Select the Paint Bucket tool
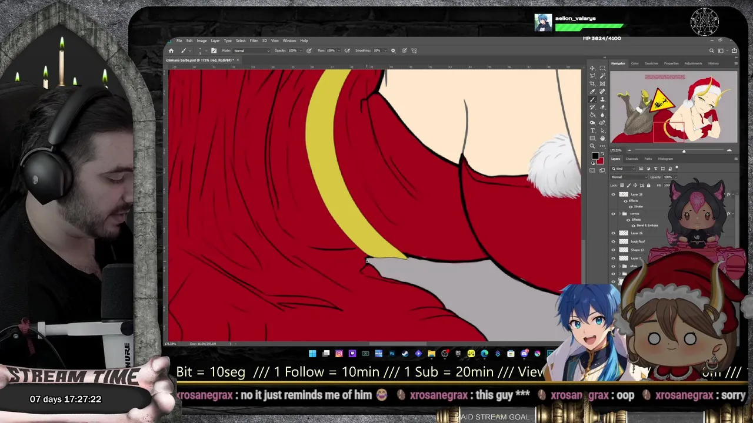753x423 pixels. click(592, 115)
